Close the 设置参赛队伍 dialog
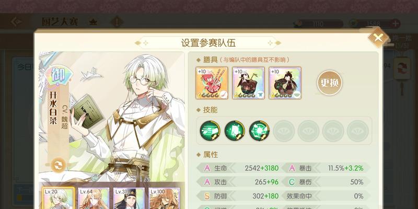 pyautogui.click(x=378, y=38)
